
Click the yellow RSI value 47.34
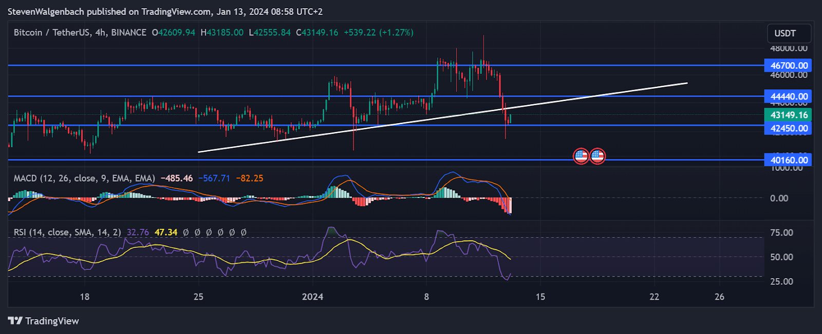click(166, 232)
